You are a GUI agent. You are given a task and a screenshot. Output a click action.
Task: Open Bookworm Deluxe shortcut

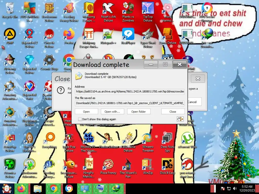click(49, 12)
